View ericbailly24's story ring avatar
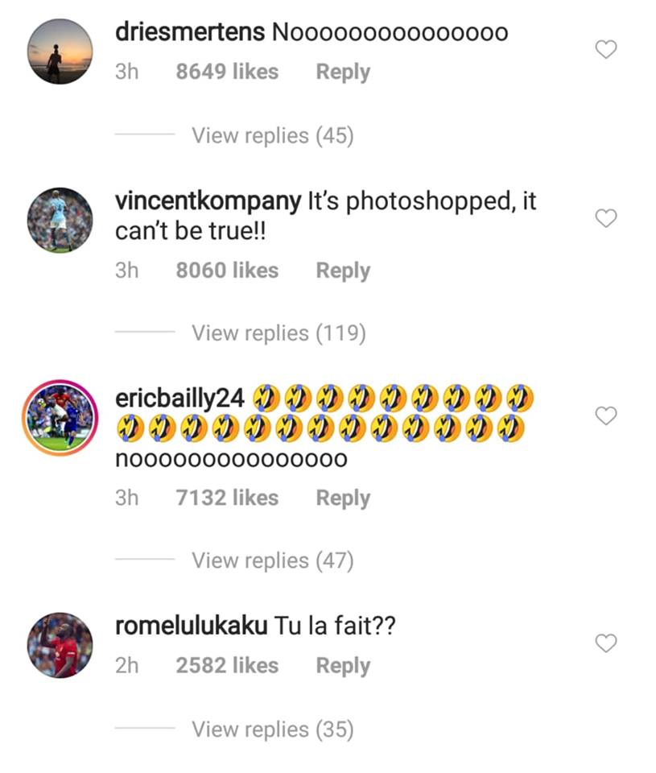The image size is (656, 773). [x=60, y=417]
